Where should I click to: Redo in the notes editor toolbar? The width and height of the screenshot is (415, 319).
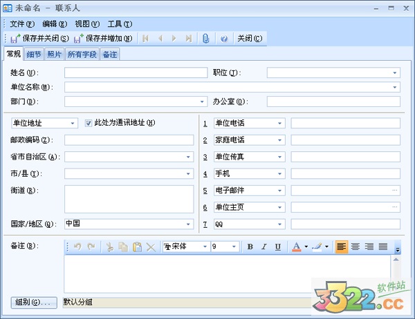click(91, 247)
